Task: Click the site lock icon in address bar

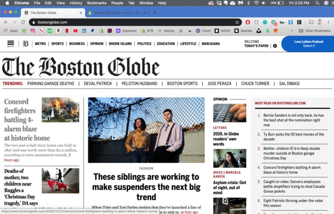Action: click(33, 22)
